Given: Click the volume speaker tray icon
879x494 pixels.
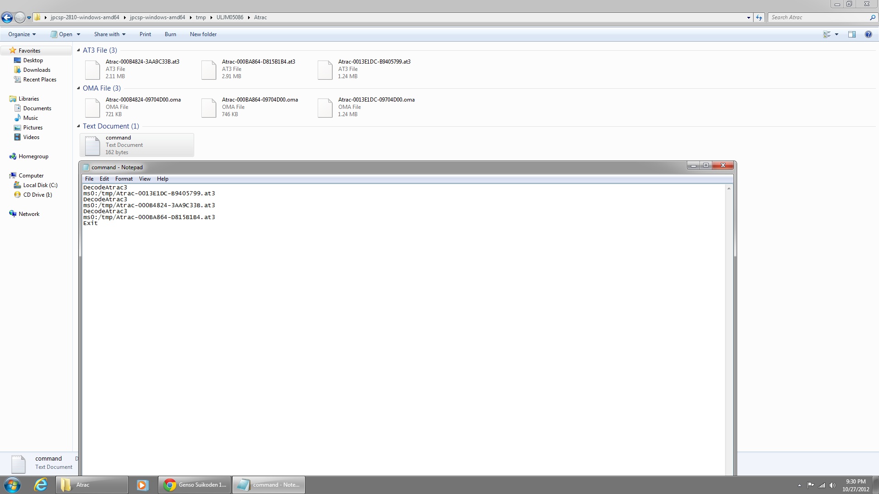Looking at the screenshot, I should (832, 485).
